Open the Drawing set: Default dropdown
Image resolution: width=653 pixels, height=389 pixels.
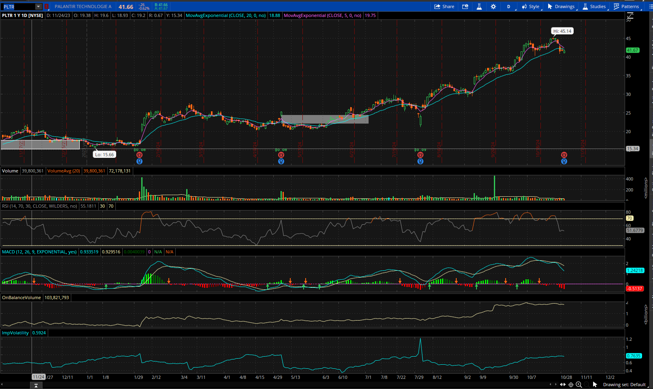(x=624, y=385)
